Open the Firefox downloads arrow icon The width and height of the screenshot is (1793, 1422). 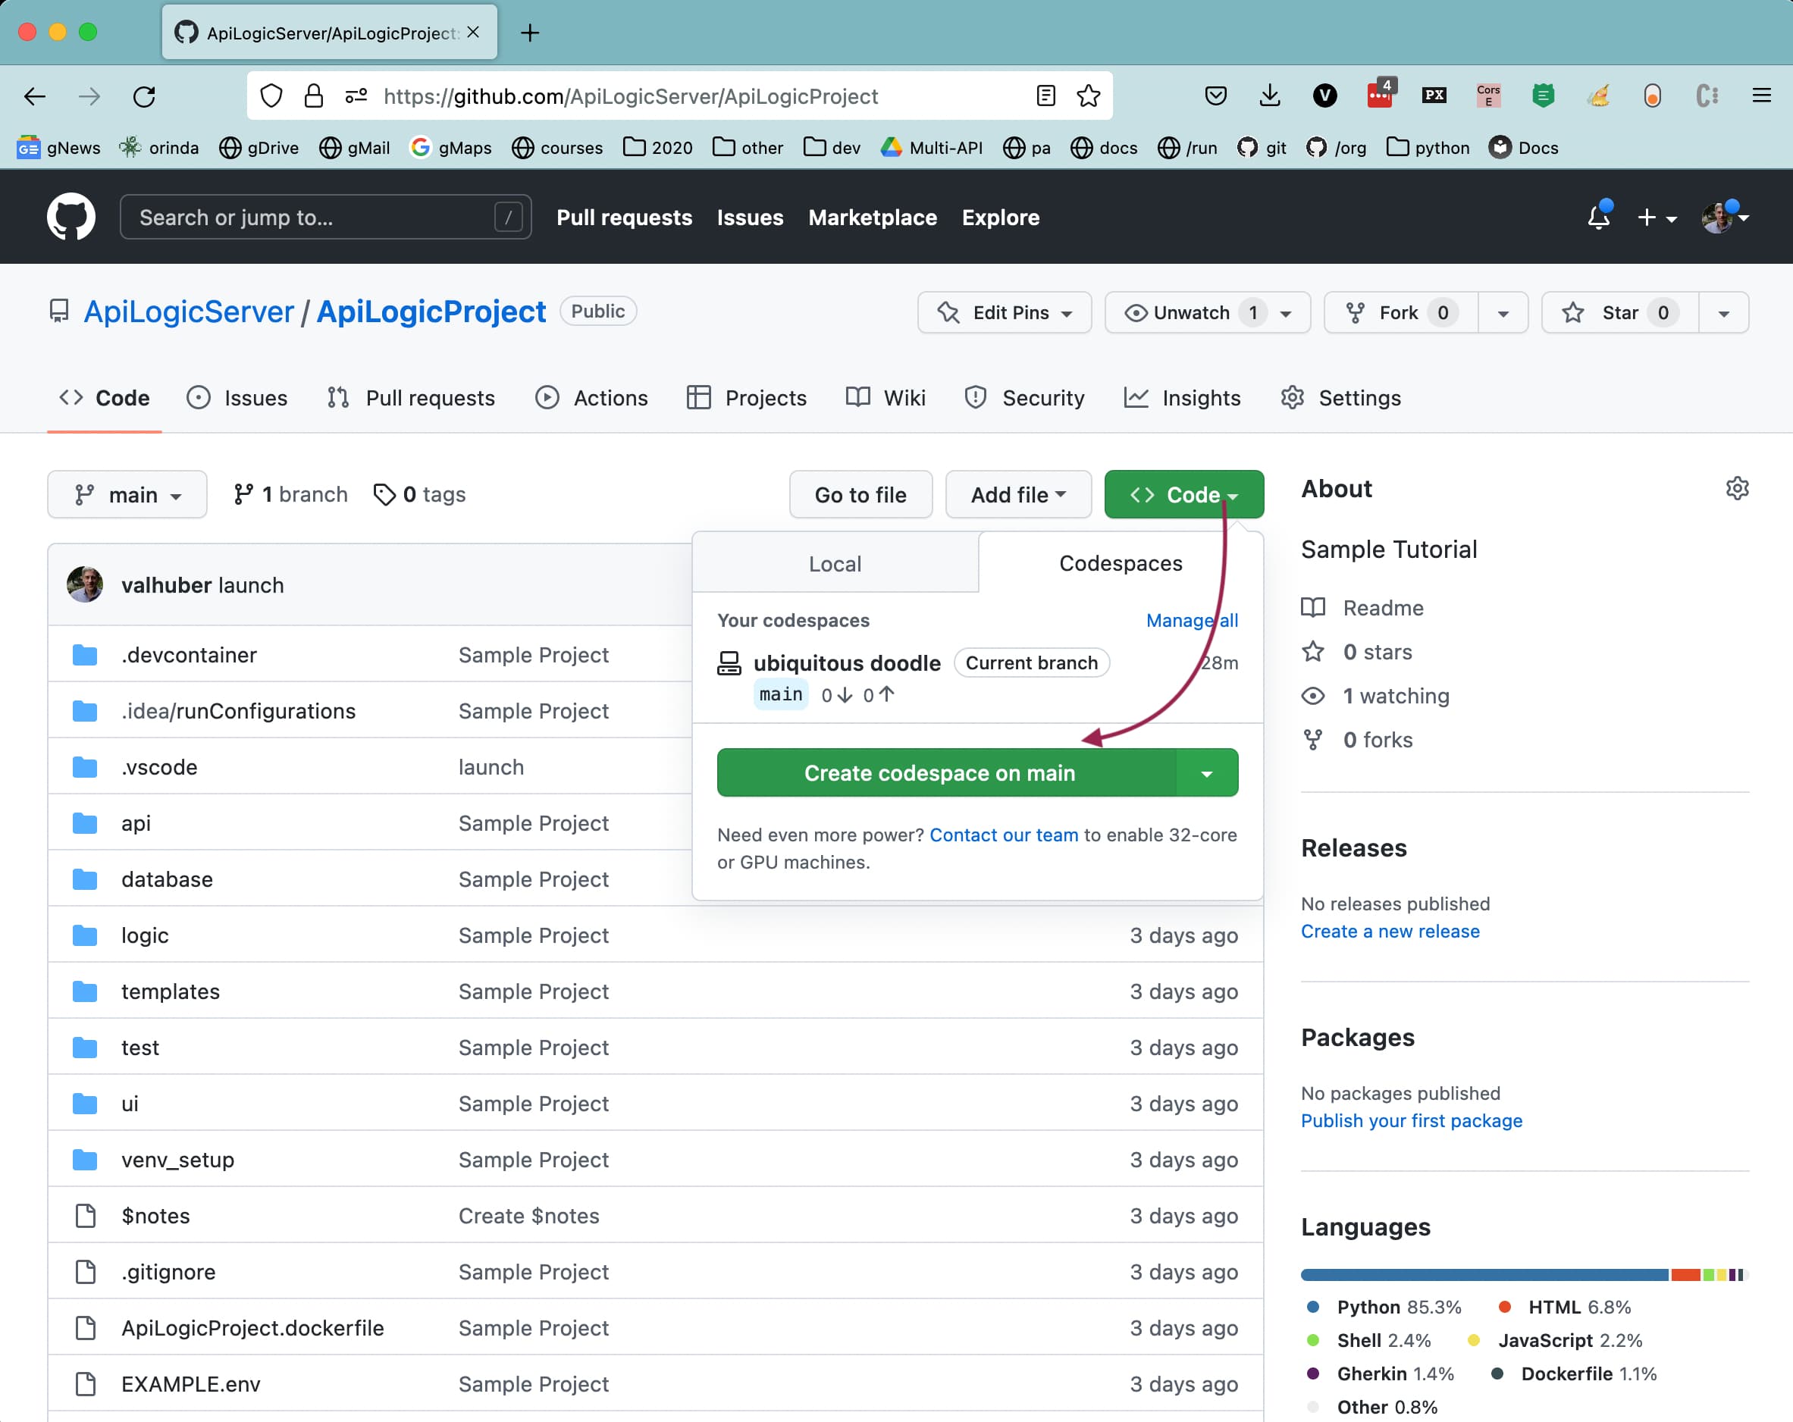[x=1269, y=96]
